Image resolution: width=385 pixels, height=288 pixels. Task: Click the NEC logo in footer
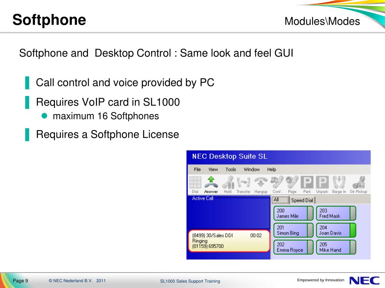tap(364, 280)
